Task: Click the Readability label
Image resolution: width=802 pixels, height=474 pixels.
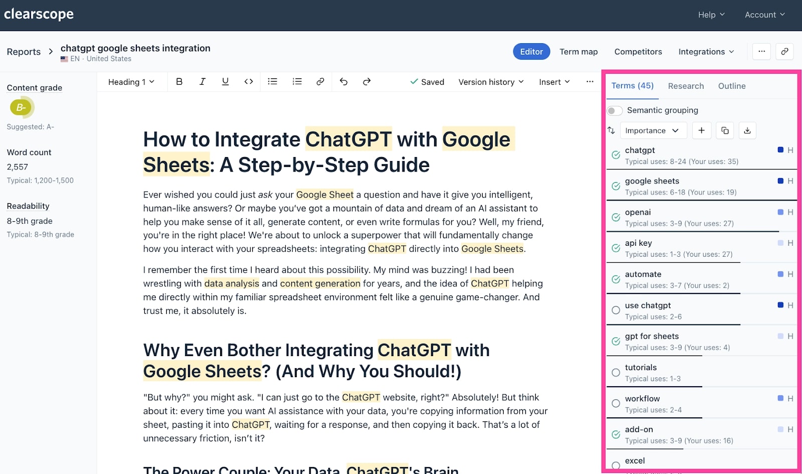Action: 28,206
